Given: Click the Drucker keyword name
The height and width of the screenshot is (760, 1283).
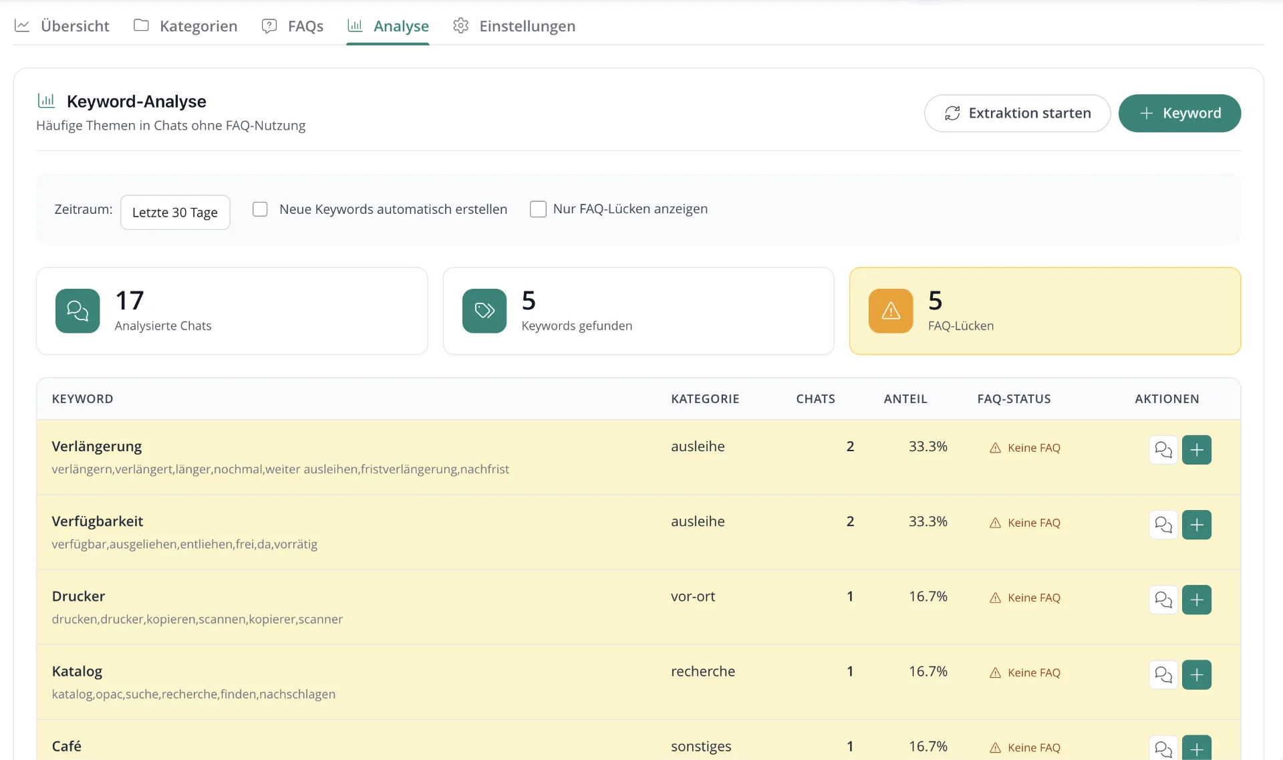Looking at the screenshot, I should click(x=78, y=596).
